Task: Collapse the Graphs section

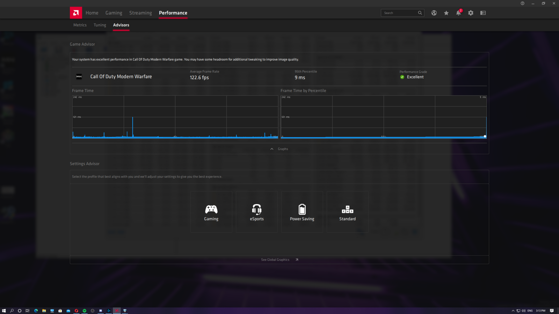Action: click(x=279, y=149)
